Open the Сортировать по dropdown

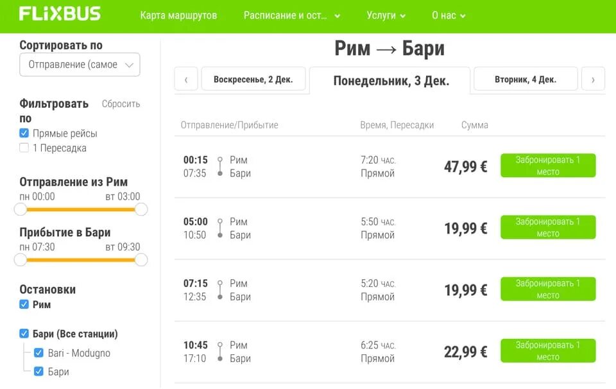click(80, 65)
